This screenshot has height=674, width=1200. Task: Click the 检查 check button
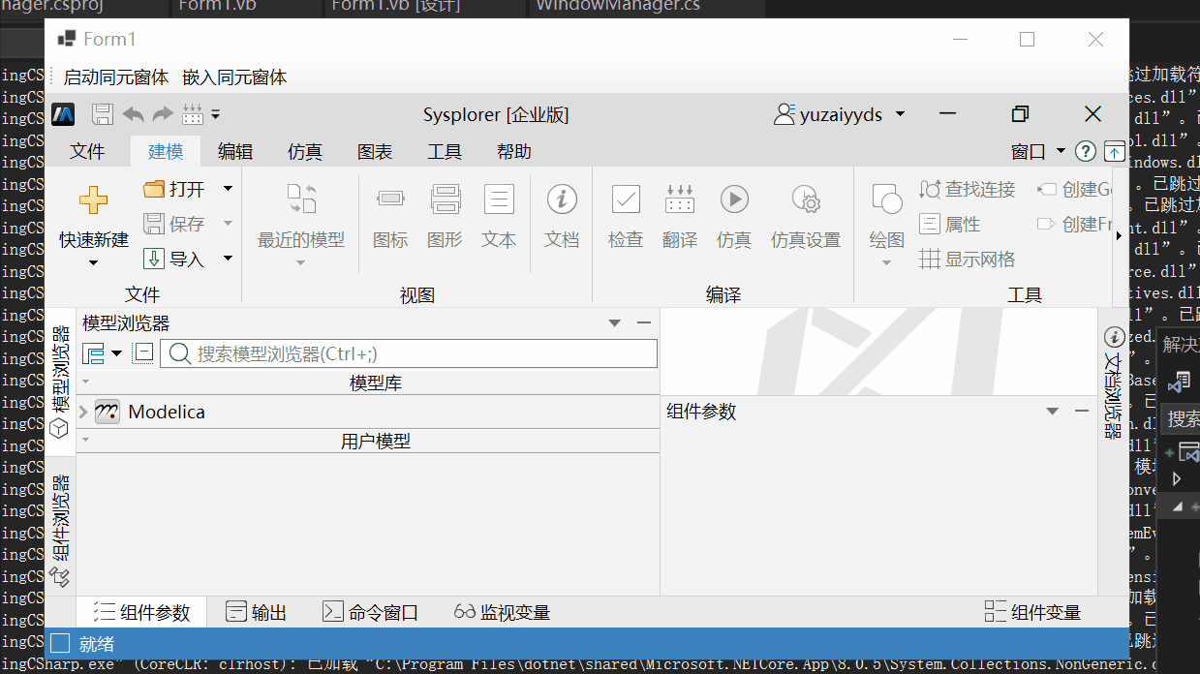626,217
